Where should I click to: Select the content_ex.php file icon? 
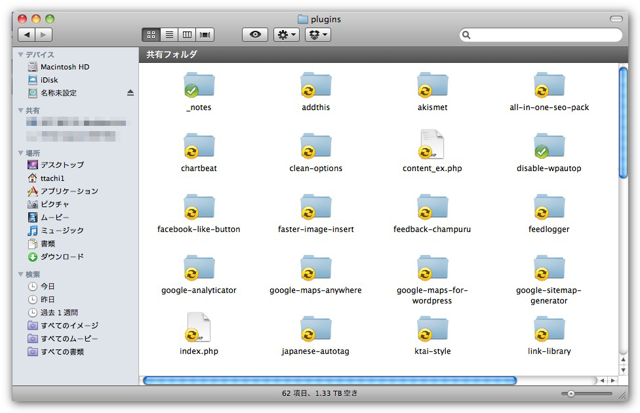point(431,145)
